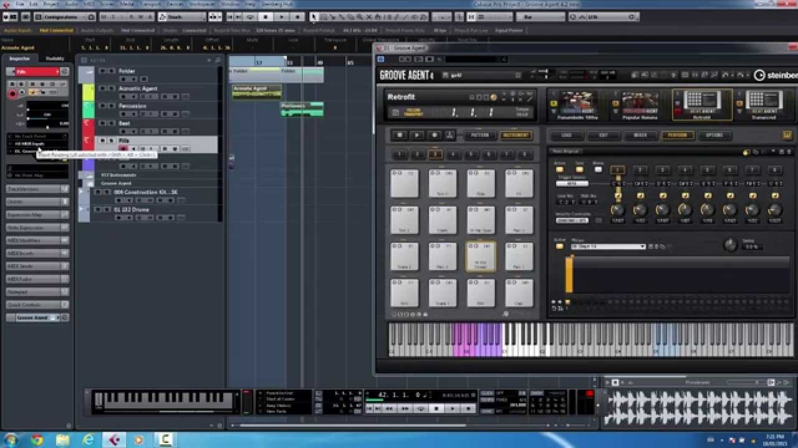Open the MIDI effect preset dropdown
This screenshot has height=448, width=798.
coord(608,246)
